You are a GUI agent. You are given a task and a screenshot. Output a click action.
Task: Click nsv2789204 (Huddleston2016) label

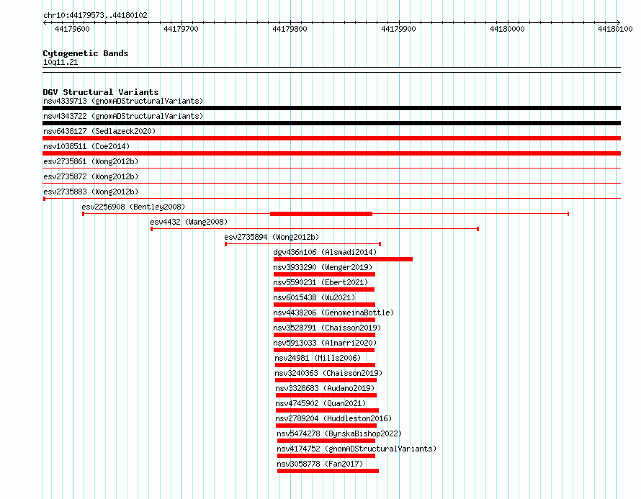click(333, 418)
